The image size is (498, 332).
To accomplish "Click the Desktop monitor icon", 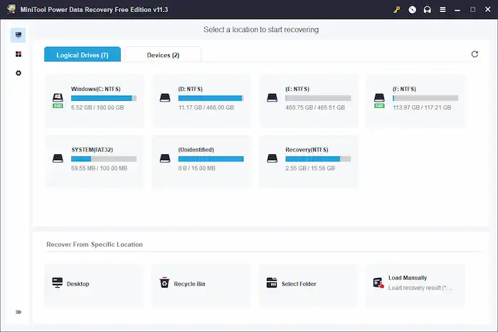I will point(58,282).
